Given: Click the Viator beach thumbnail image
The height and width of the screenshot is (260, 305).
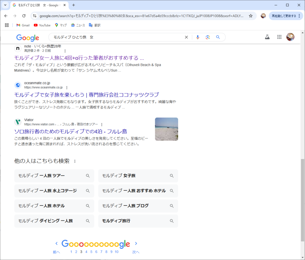Looking at the screenshot, I should (x=166, y=129).
